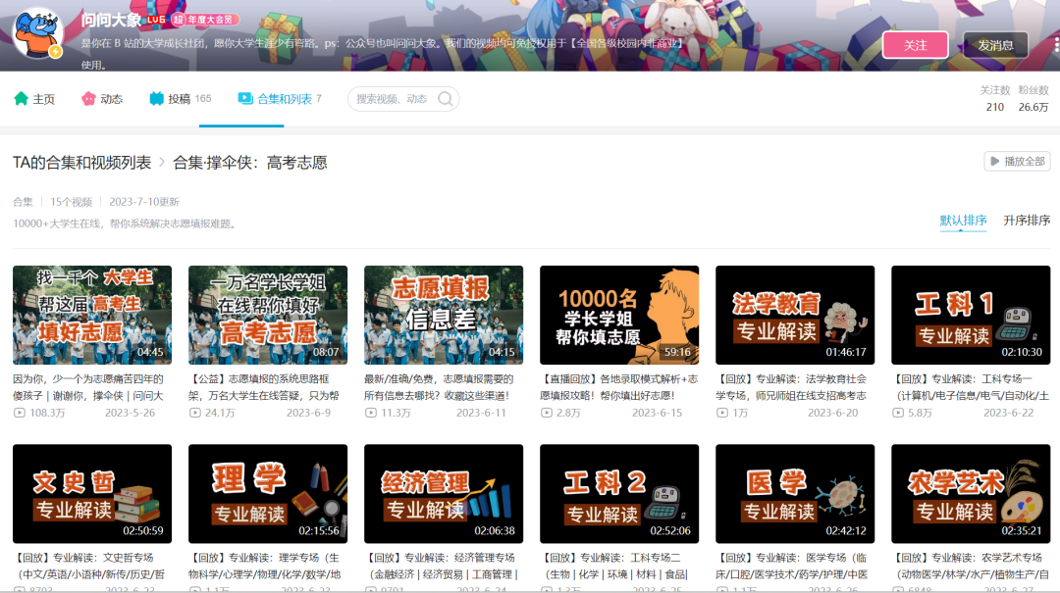Click title 【回放】专业解读：医学专场
Viewport: 1060px width, 593px height.
coord(792,566)
